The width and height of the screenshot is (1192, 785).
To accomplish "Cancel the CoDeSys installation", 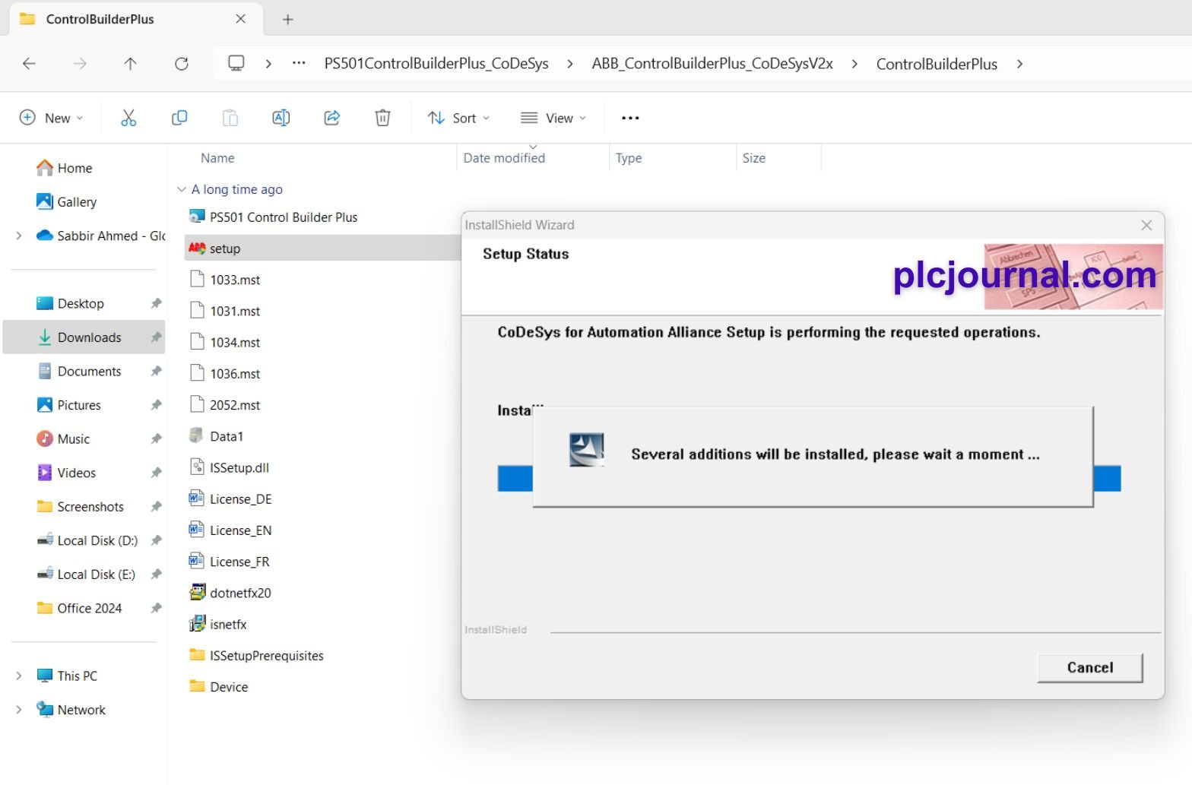I will coord(1090,667).
